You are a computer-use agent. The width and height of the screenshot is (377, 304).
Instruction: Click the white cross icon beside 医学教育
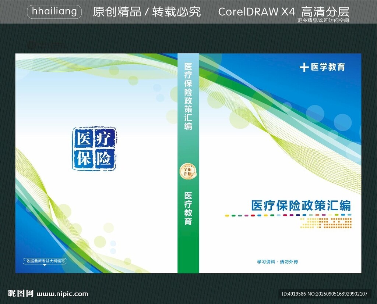click(304, 68)
